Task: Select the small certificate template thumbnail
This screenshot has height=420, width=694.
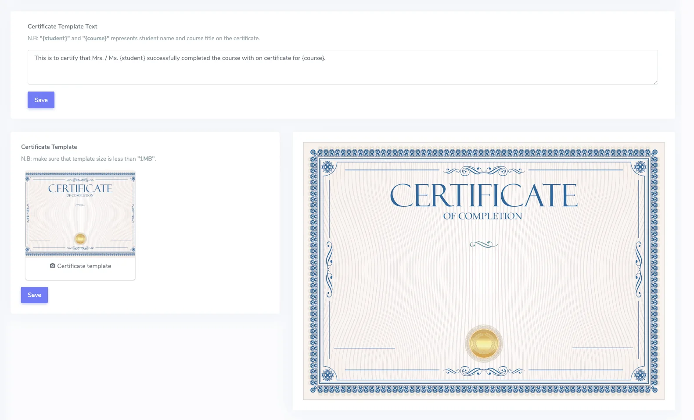Action: tap(80, 214)
